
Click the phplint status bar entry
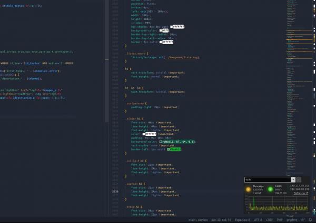tap(292, 220)
